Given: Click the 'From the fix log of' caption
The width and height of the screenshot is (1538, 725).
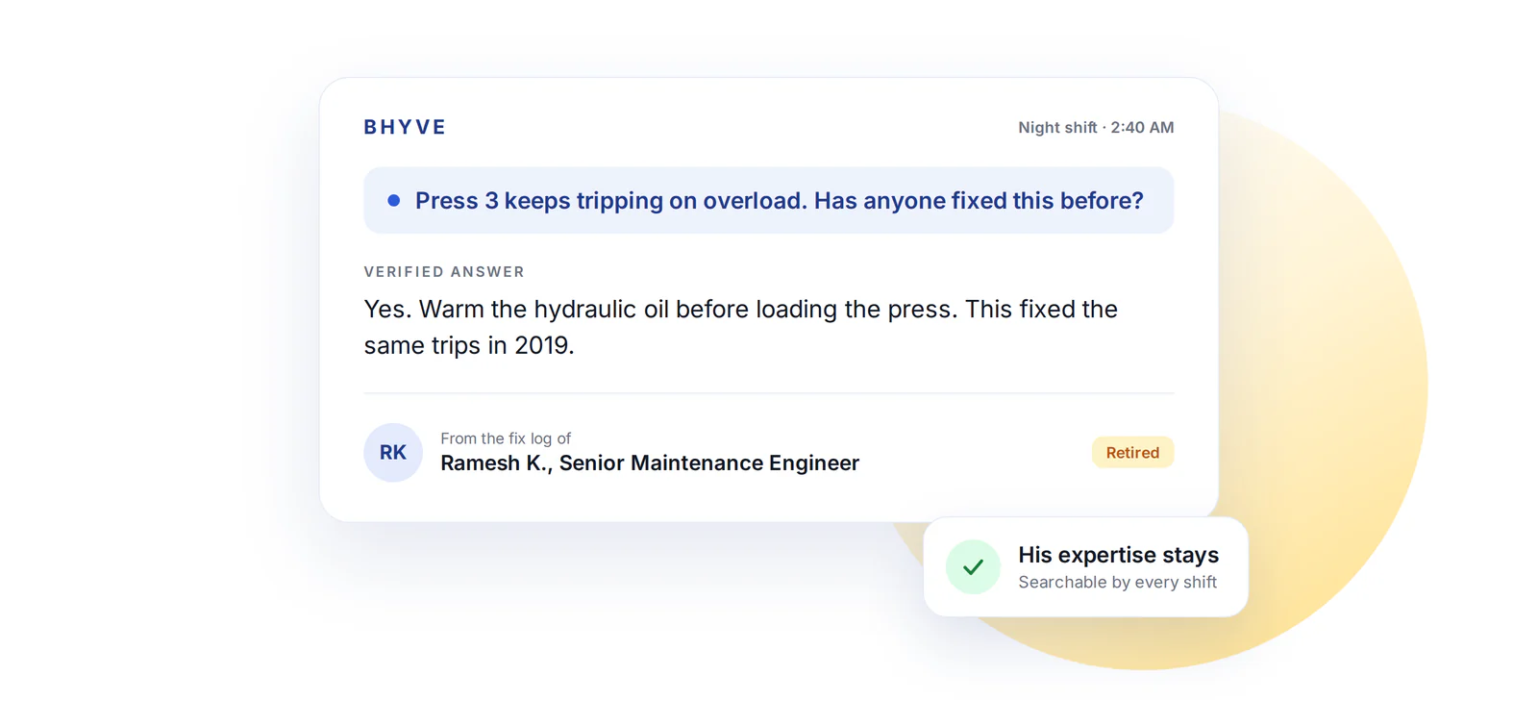Looking at the screenshot, I should [x=506, y=438].
